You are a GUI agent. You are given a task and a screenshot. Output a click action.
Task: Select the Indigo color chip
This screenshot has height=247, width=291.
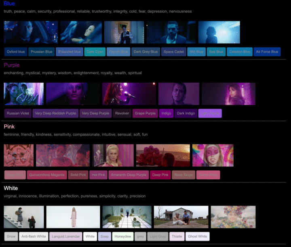click(166, 113)
